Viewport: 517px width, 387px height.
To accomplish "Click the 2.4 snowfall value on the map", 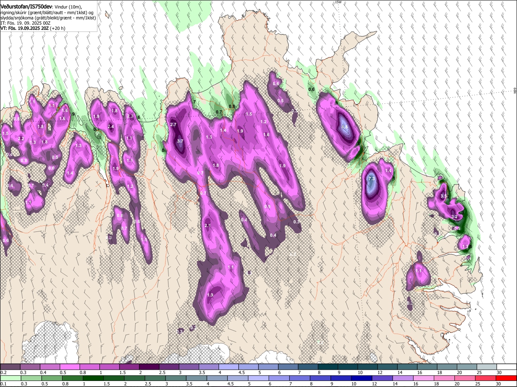I will (111, 126).
